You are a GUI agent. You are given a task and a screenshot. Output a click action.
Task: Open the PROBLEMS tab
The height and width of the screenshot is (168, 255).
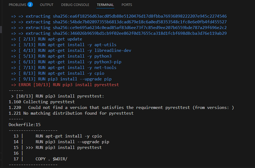(x=17, y=5)
